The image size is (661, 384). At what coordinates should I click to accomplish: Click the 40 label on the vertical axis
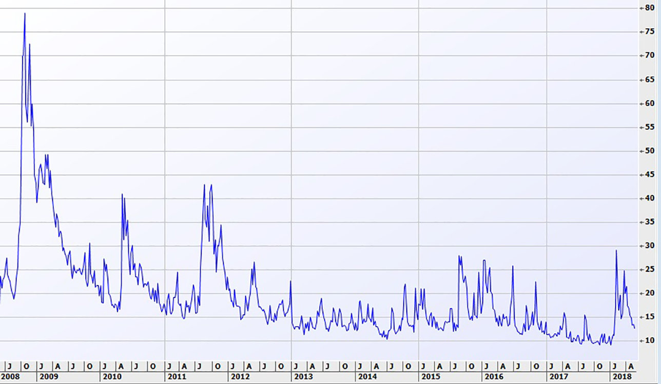[649, 198]
